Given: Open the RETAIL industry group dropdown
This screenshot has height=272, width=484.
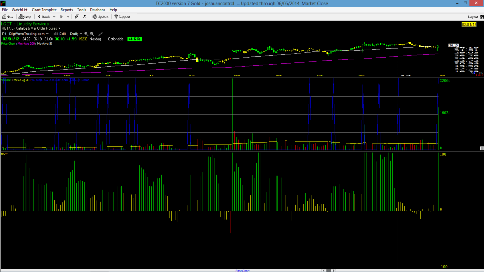Looking at the screenshot, I should tap(31, 28).
